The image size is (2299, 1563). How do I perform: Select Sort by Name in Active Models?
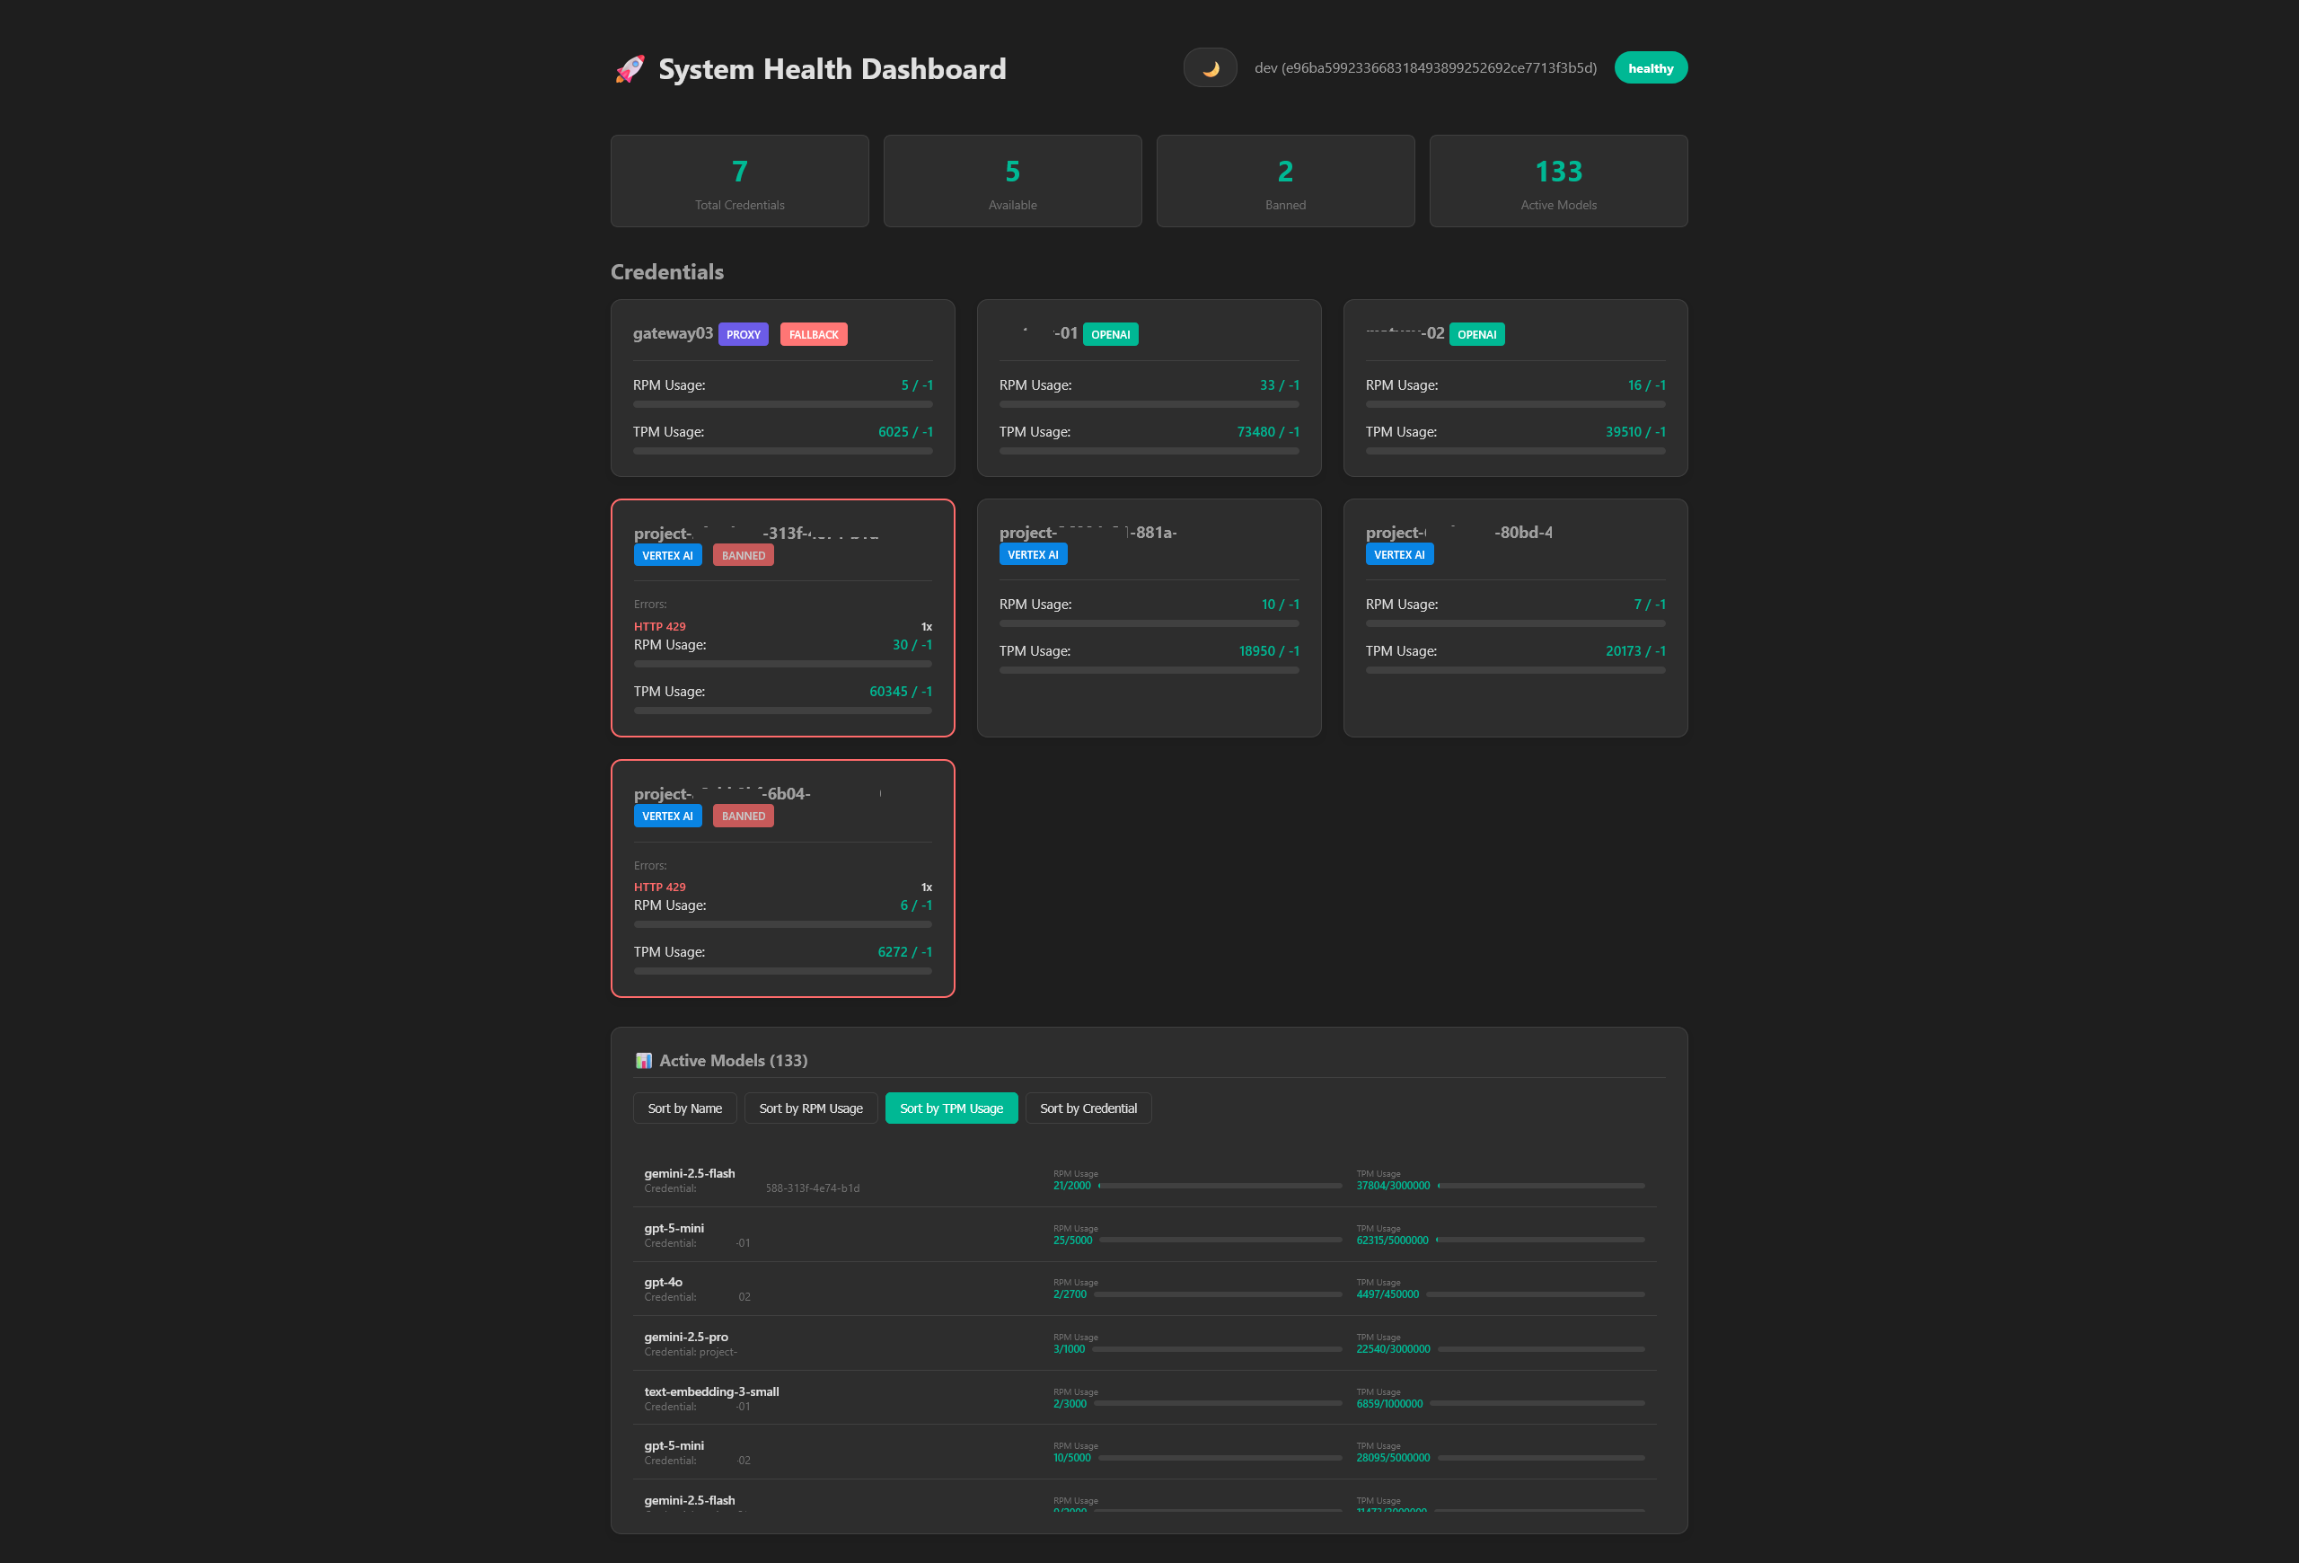click(x=684, y=1108)
